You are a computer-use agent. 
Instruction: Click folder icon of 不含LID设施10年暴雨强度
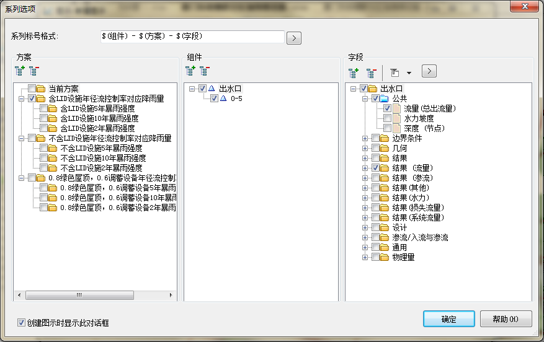(53, 158)
